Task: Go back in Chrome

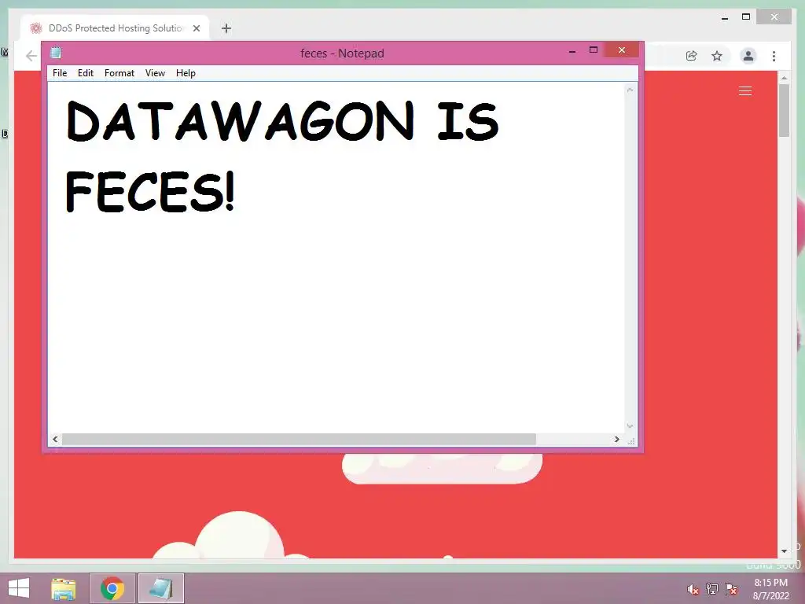Action: pyautogui.click(x=31, y=56)
